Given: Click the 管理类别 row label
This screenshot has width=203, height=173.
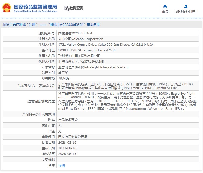Looking at the screenshot, I should [48, 73].
